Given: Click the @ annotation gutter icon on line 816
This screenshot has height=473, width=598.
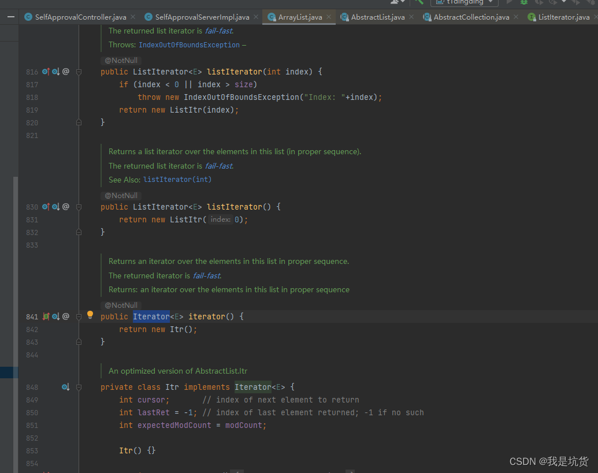Looking at the screenshot, I should [x=66, y=71].
